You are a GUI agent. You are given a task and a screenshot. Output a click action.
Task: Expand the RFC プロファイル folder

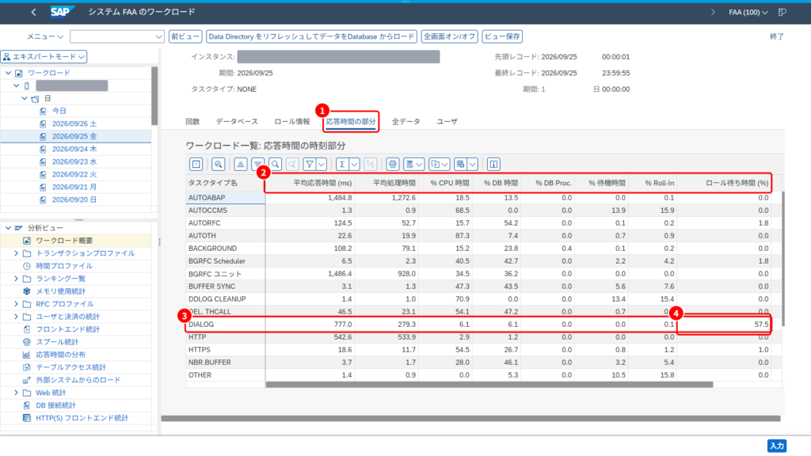click(x=16, y=304)
